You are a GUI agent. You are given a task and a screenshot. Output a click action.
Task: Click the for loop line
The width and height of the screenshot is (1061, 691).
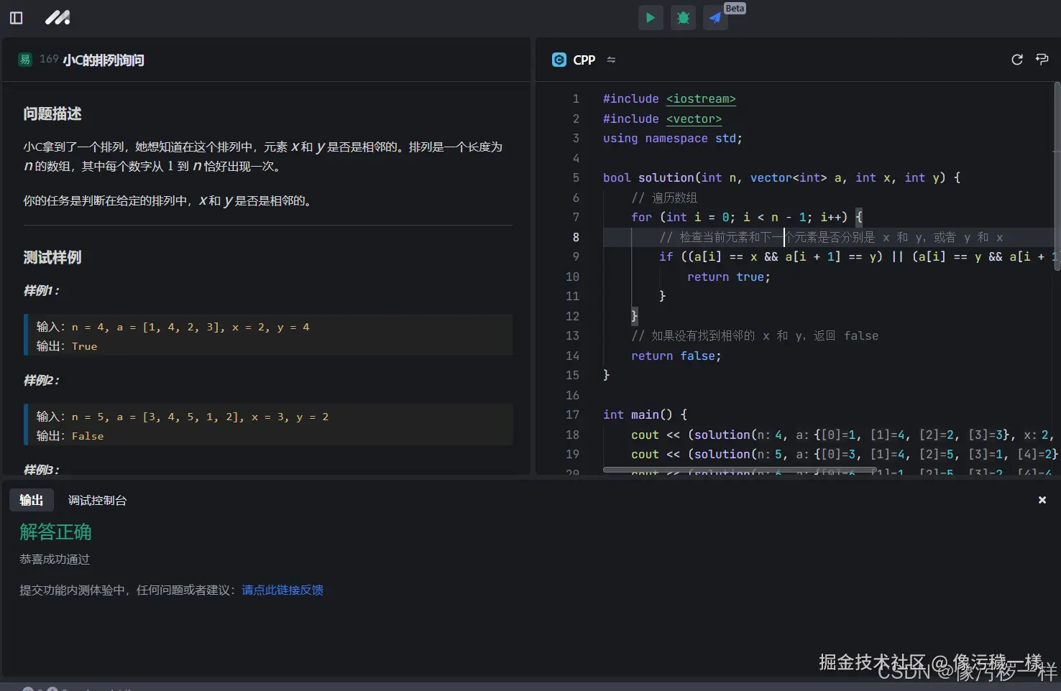[x=746, y=217]
